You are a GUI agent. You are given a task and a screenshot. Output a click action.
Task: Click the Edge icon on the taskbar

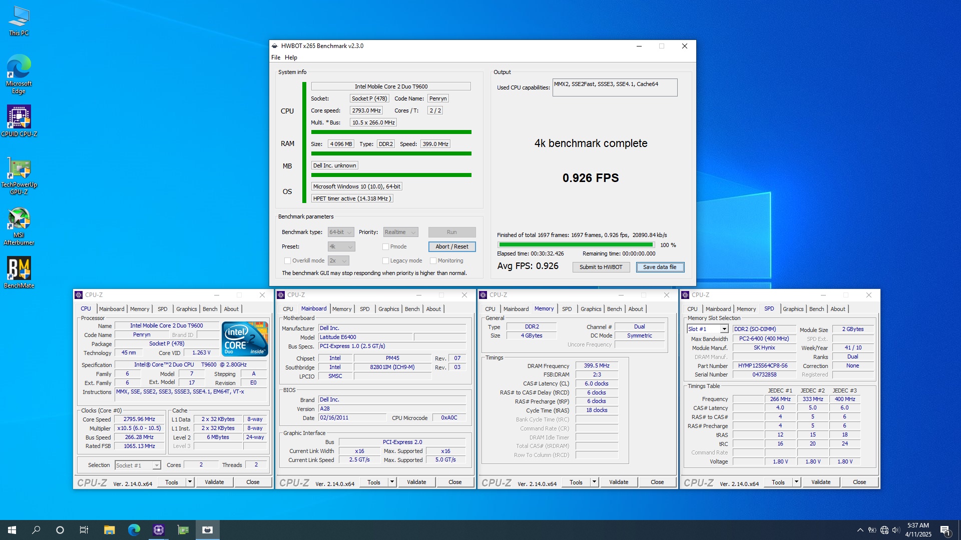[x=134, y=530]
